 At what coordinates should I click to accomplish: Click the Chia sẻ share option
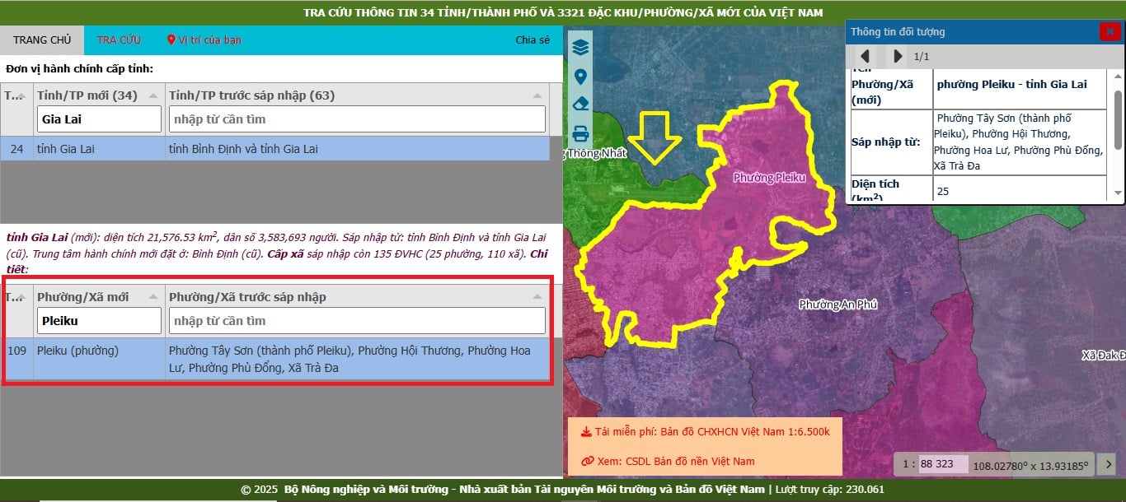533,40
